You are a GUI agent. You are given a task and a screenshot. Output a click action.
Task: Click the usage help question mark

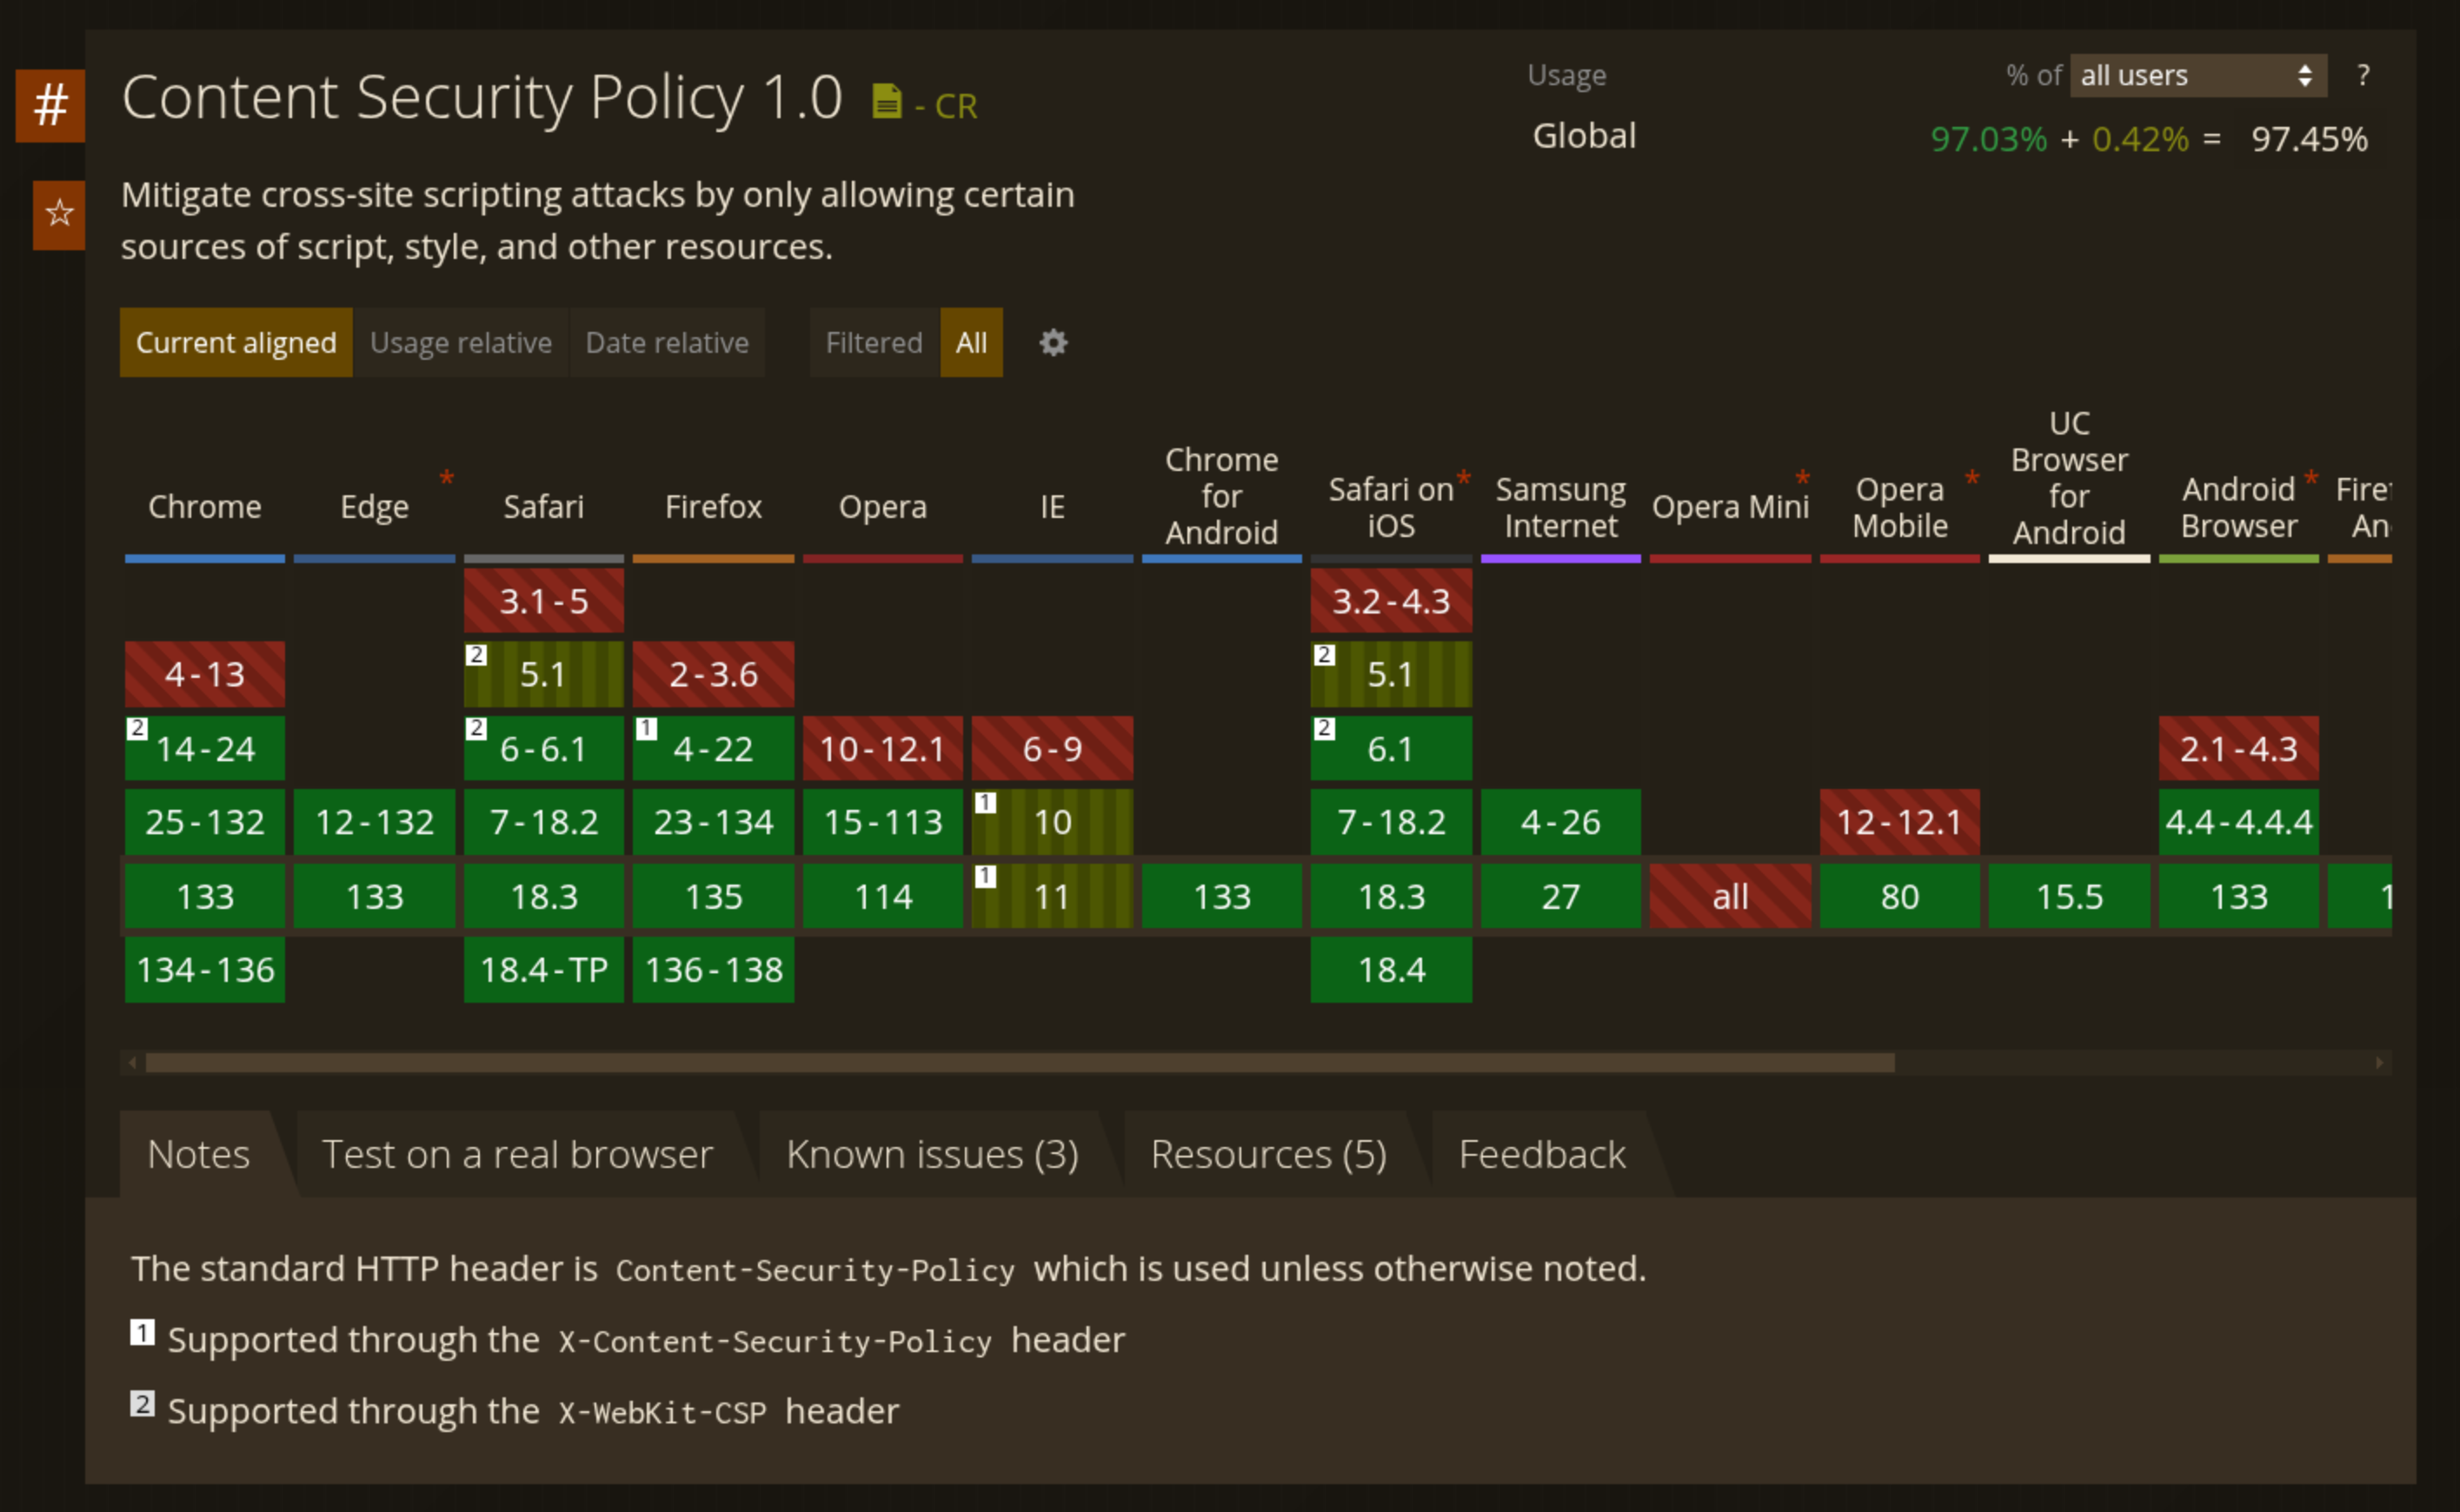point(2362,76)
